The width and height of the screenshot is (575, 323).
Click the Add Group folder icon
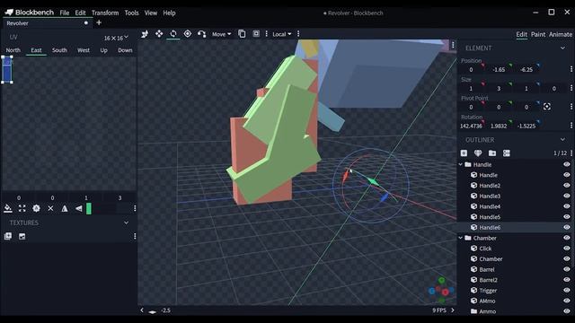click(492, 153)
